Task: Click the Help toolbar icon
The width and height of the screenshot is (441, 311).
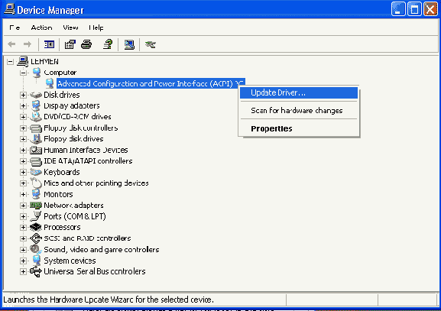Action: click(108, 44)
